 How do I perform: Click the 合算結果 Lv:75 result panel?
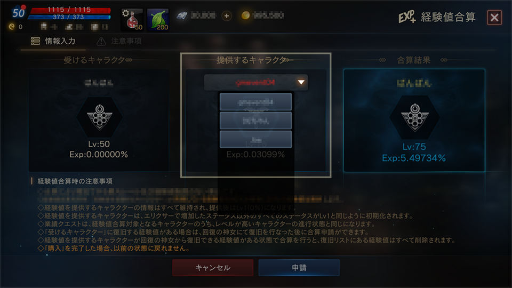[x=414, y=120]
